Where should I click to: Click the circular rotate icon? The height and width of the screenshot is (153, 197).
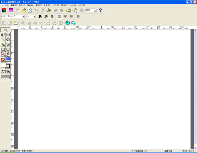click(61, 23)
